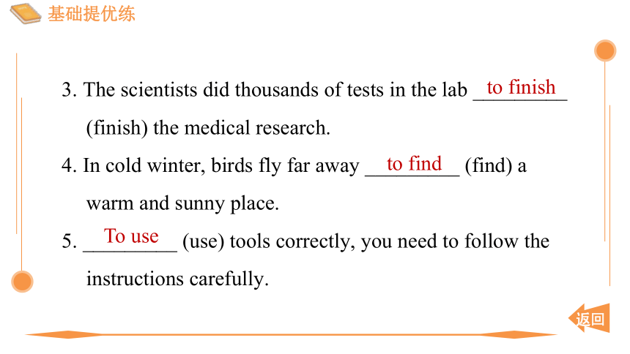Click the red answer 'to find'

point(414,164)
